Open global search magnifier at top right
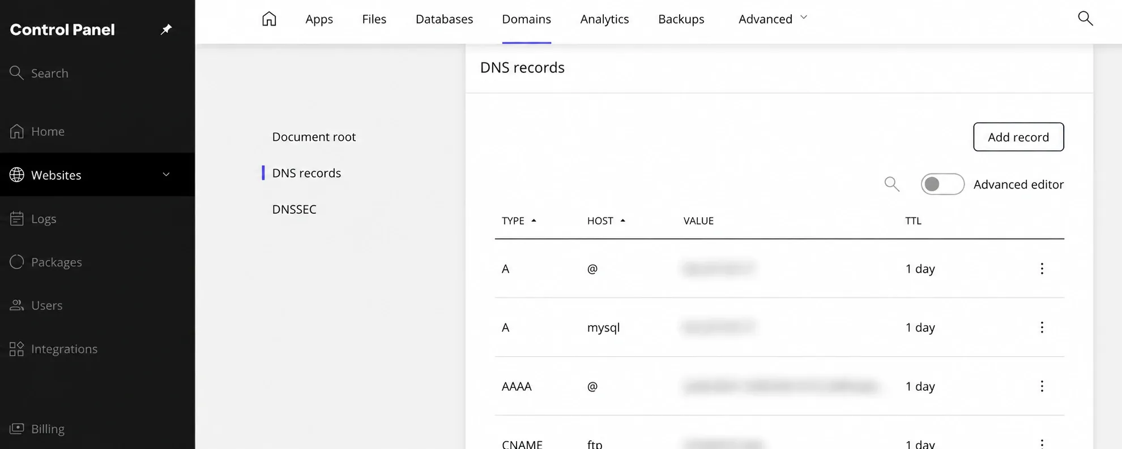 [x=1085, y=18]
